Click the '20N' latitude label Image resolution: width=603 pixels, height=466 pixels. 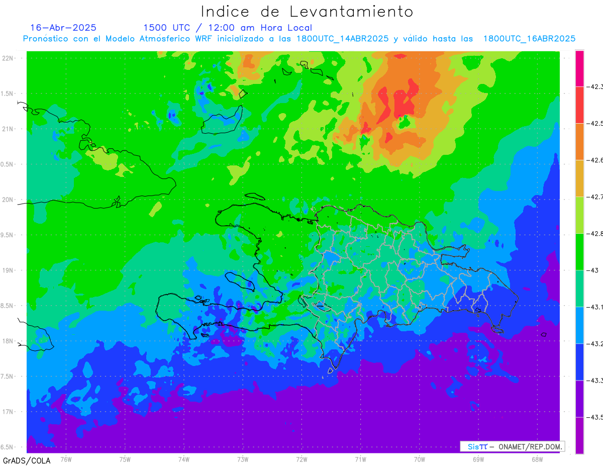(8, 200)
